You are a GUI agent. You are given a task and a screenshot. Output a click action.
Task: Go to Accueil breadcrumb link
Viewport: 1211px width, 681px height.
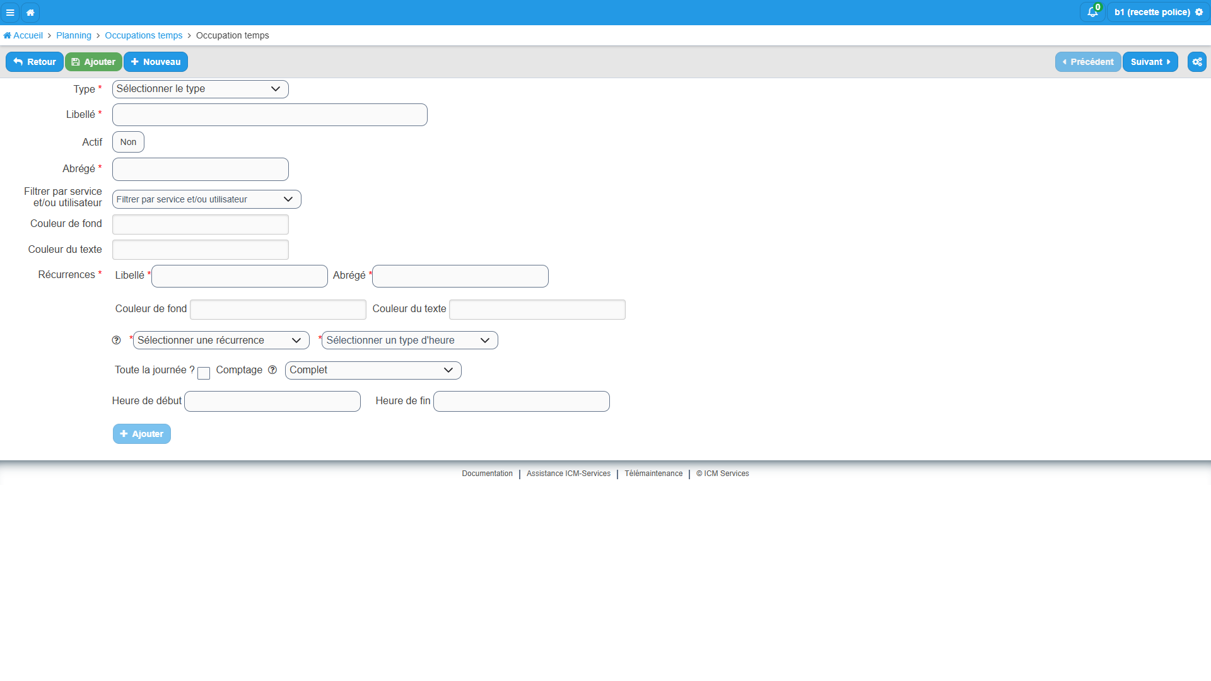click(x=23, y=35)
